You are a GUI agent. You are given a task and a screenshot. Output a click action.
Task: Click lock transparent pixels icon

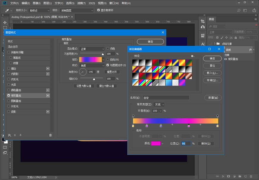(x=217, y=38)
